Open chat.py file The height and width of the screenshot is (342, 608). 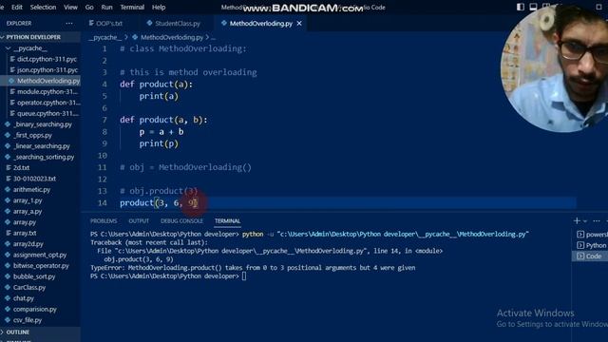[x=23, y=298]
